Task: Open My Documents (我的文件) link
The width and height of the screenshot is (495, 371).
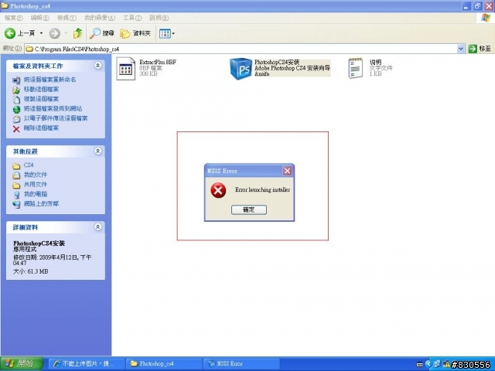Action: tap(36, 175)
